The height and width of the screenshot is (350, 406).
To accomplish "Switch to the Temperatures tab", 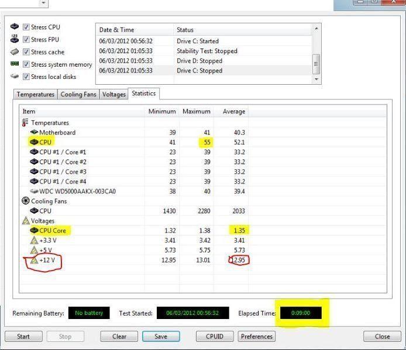I will click(36, 95).
